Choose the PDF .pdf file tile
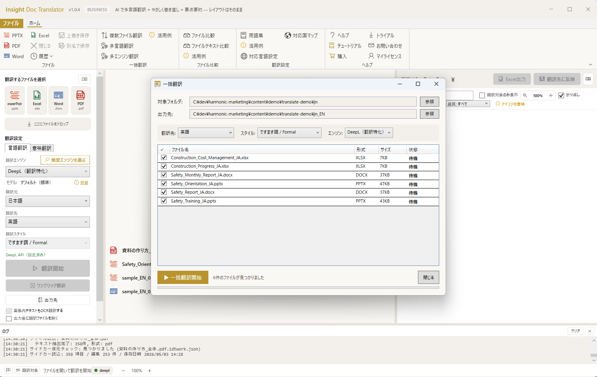Image resolution: width=597 pixels, height=377 pixels. (x=81, y=100)
